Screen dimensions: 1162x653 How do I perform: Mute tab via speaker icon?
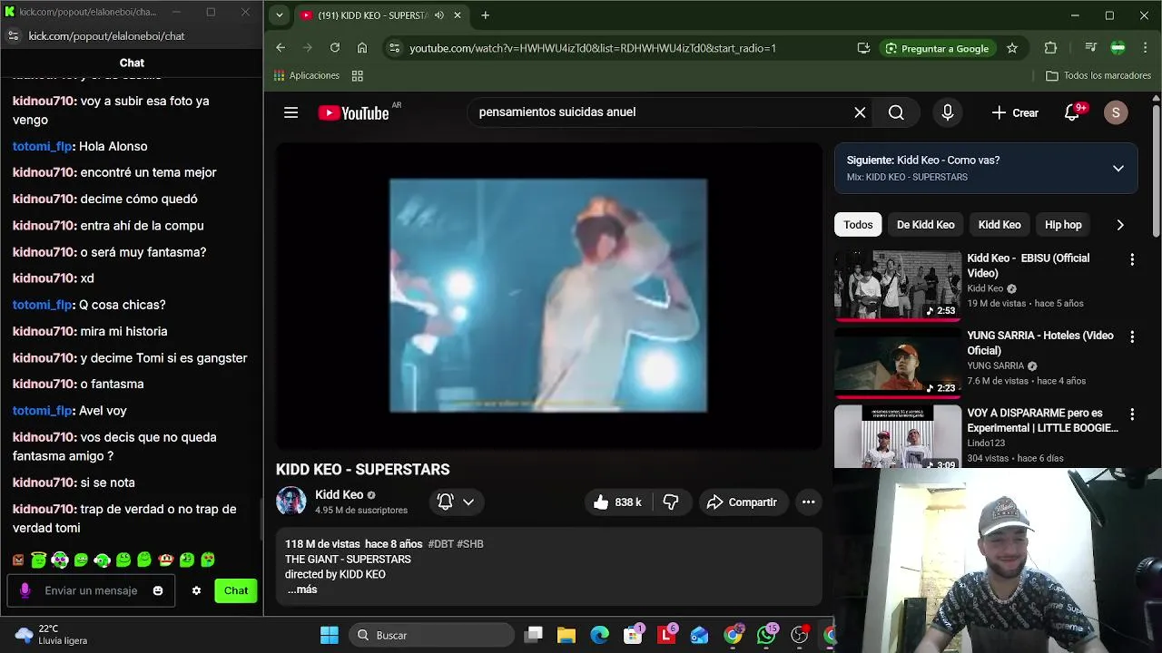(439, 15)
